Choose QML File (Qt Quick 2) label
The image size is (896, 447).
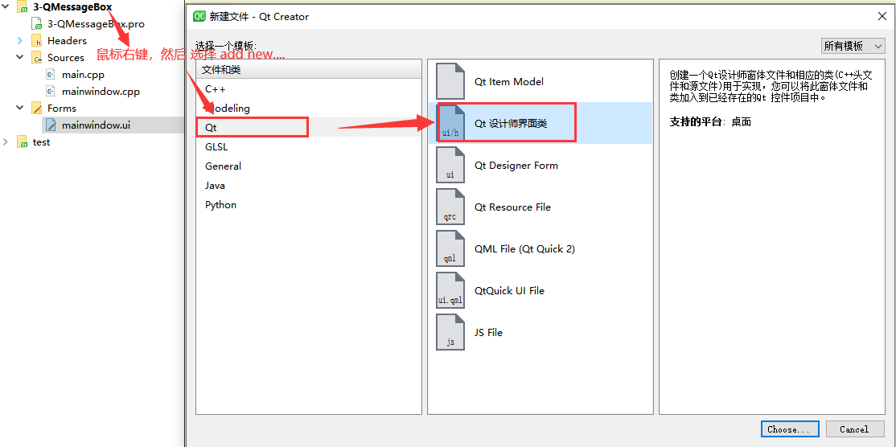pos(524,249)
